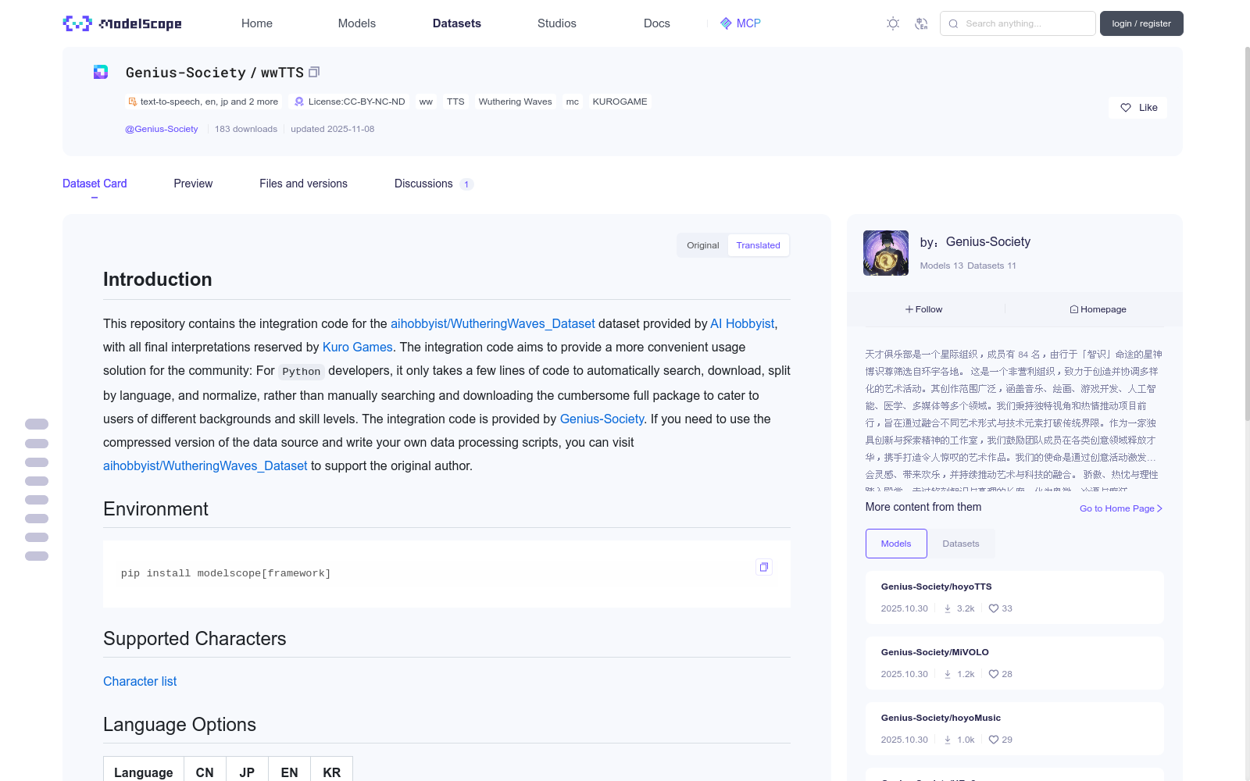This screenshot has height=781, width=1250.
Task: Click hoyoMusic likes heart icon
Action: point(994,740)
